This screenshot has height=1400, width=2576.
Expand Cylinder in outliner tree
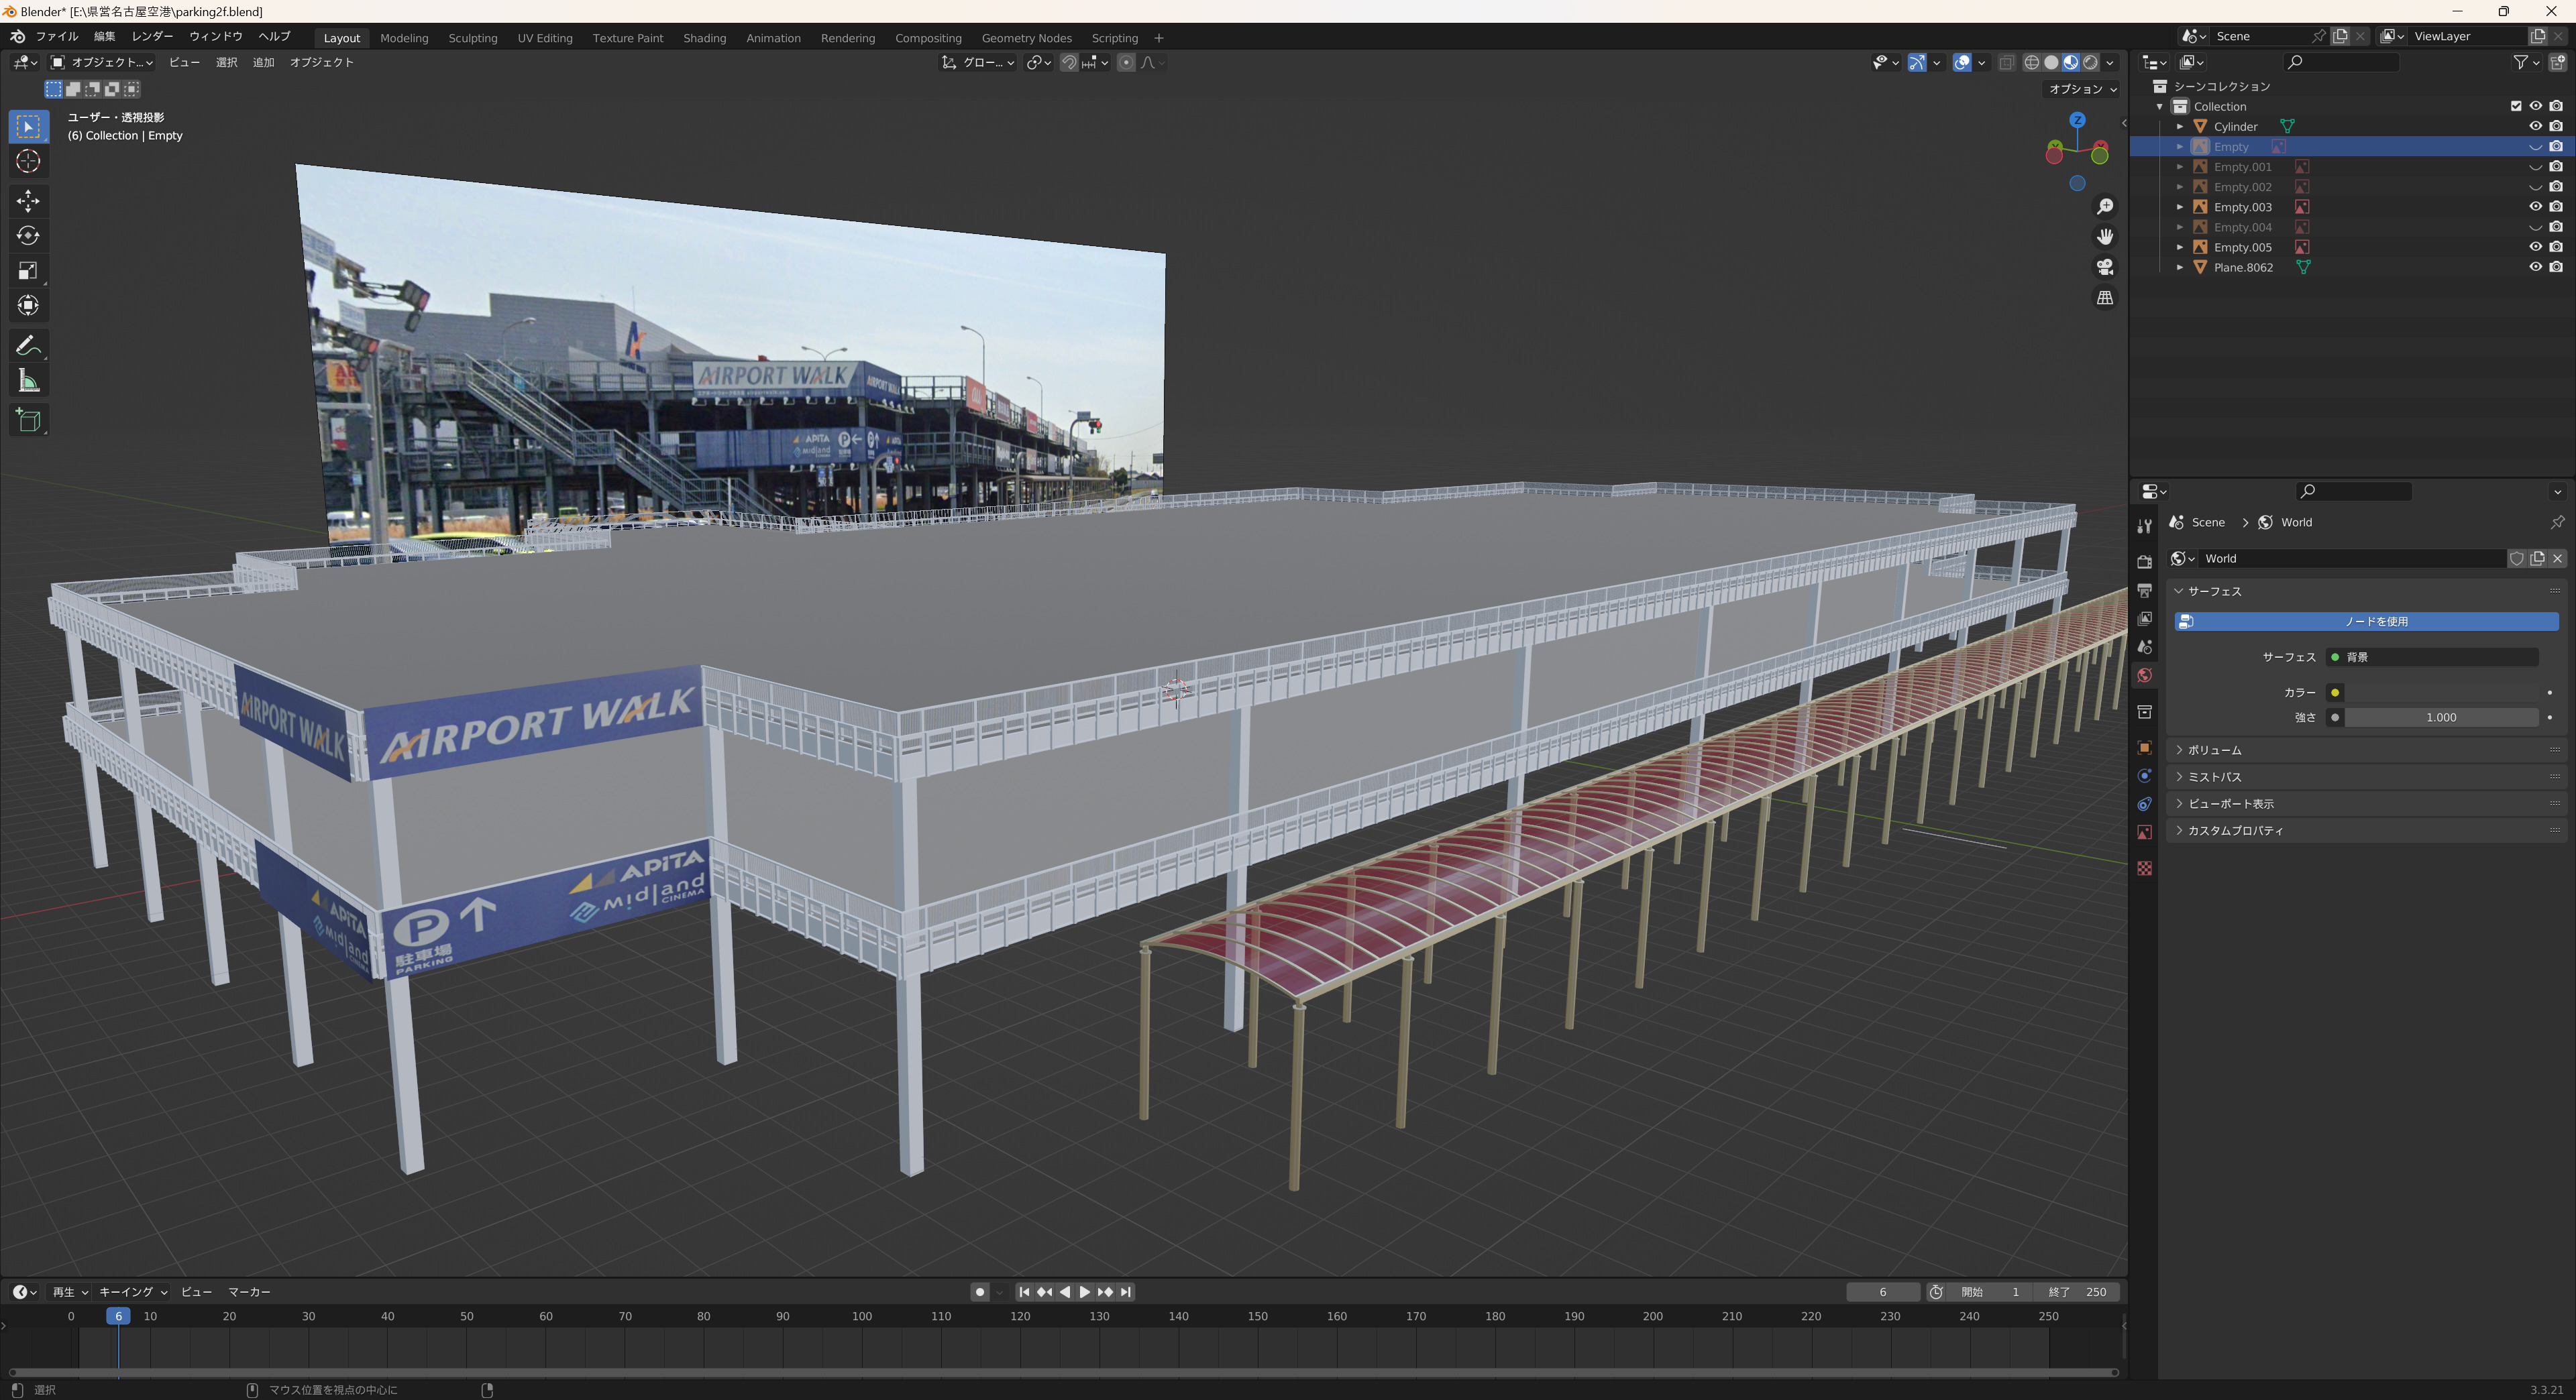2180,127
